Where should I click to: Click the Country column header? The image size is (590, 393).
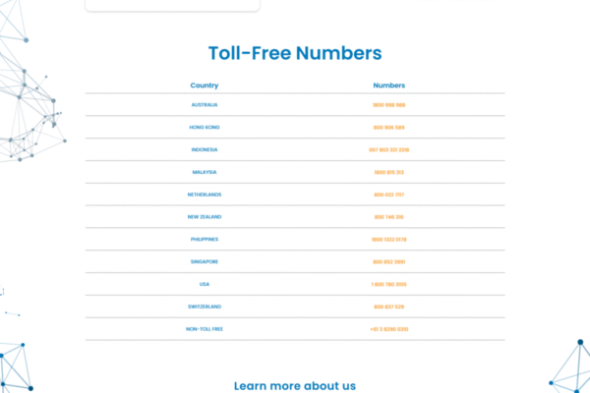coord(205,85)
